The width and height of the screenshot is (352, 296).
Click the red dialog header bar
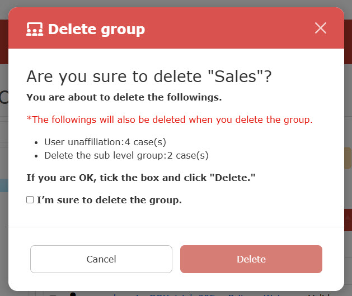point(224,29)
